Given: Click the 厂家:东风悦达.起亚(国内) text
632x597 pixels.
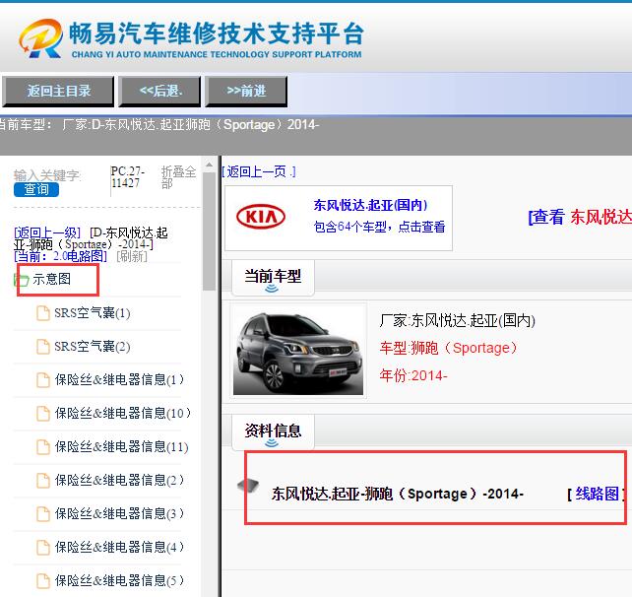Looking at the screenshot, I should [x=457, y=321].
